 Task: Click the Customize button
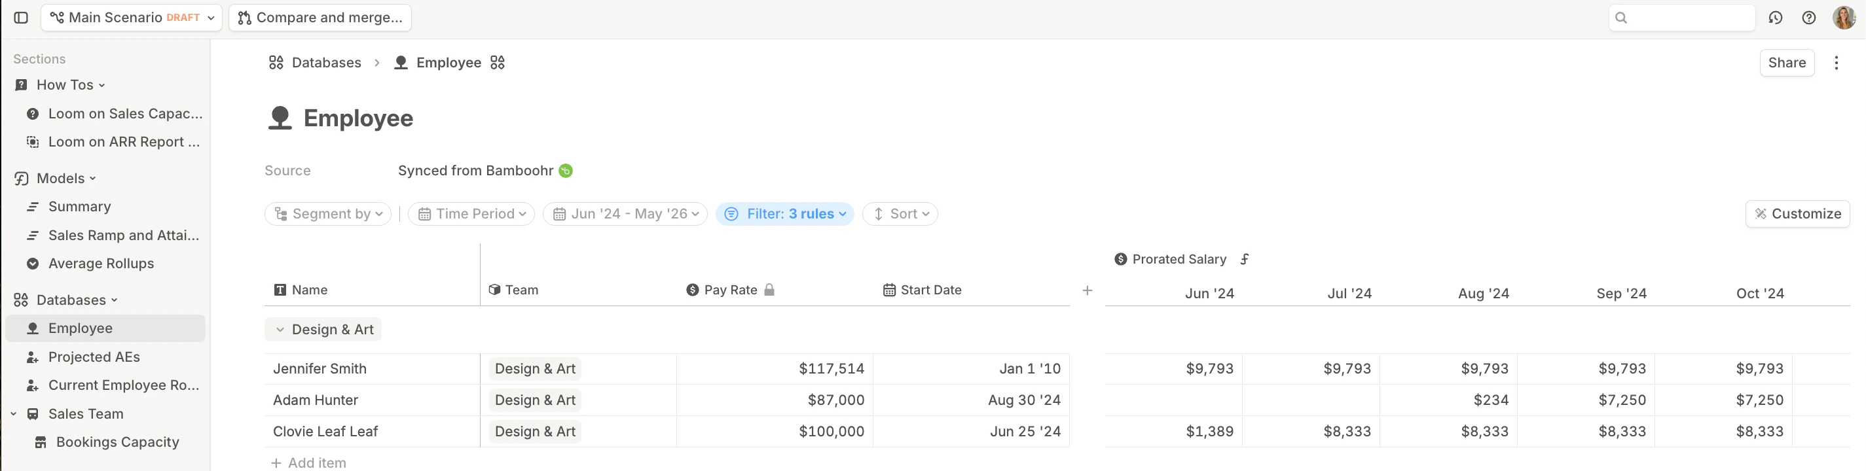[x=1797, y=213]
